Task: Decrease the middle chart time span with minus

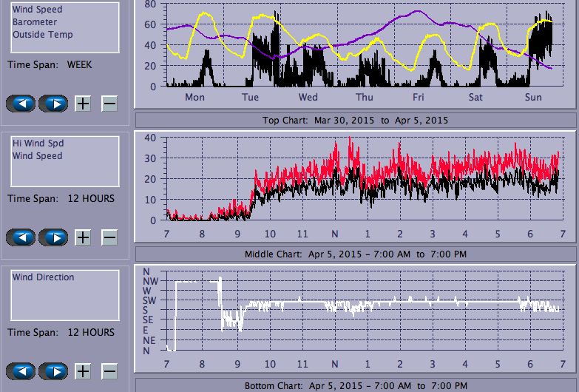Action: pyautogui.click(x=109, y=237)
